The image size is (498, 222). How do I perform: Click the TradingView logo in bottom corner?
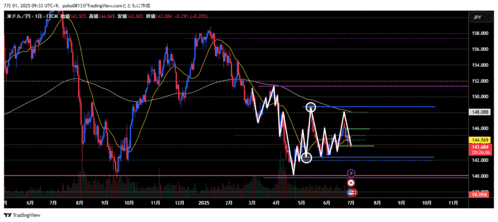(22, 215)
